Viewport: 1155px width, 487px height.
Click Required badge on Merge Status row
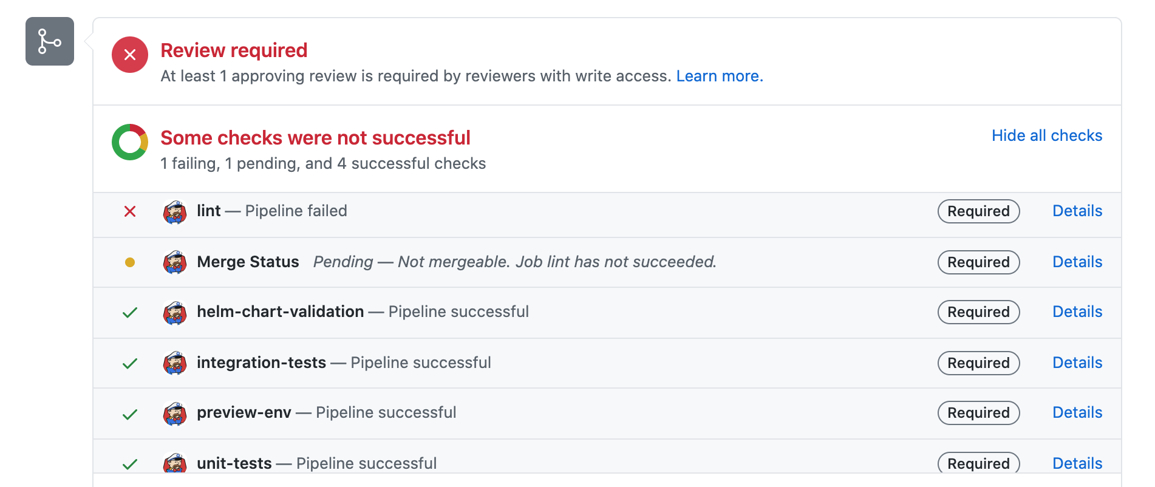(x=978, y=262)
